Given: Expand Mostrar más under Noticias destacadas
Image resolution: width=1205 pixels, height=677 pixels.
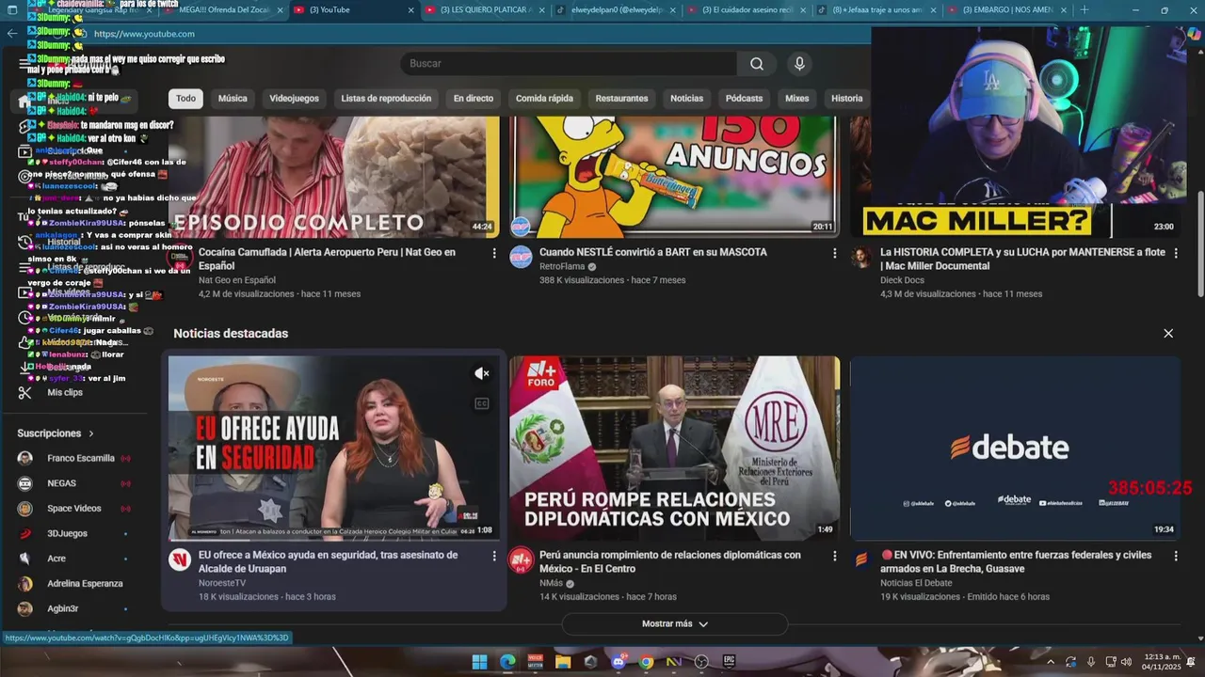Looking at the screenshot, I should 675,623.
